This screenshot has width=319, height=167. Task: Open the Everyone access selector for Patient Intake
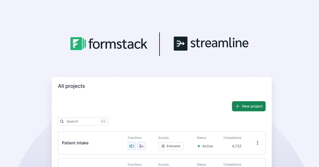(x=171, y=146)
